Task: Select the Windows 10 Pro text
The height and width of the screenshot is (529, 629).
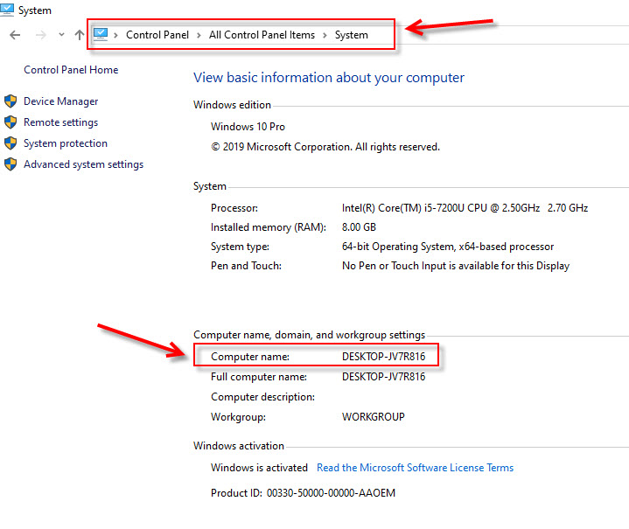Action: (248, 127)
